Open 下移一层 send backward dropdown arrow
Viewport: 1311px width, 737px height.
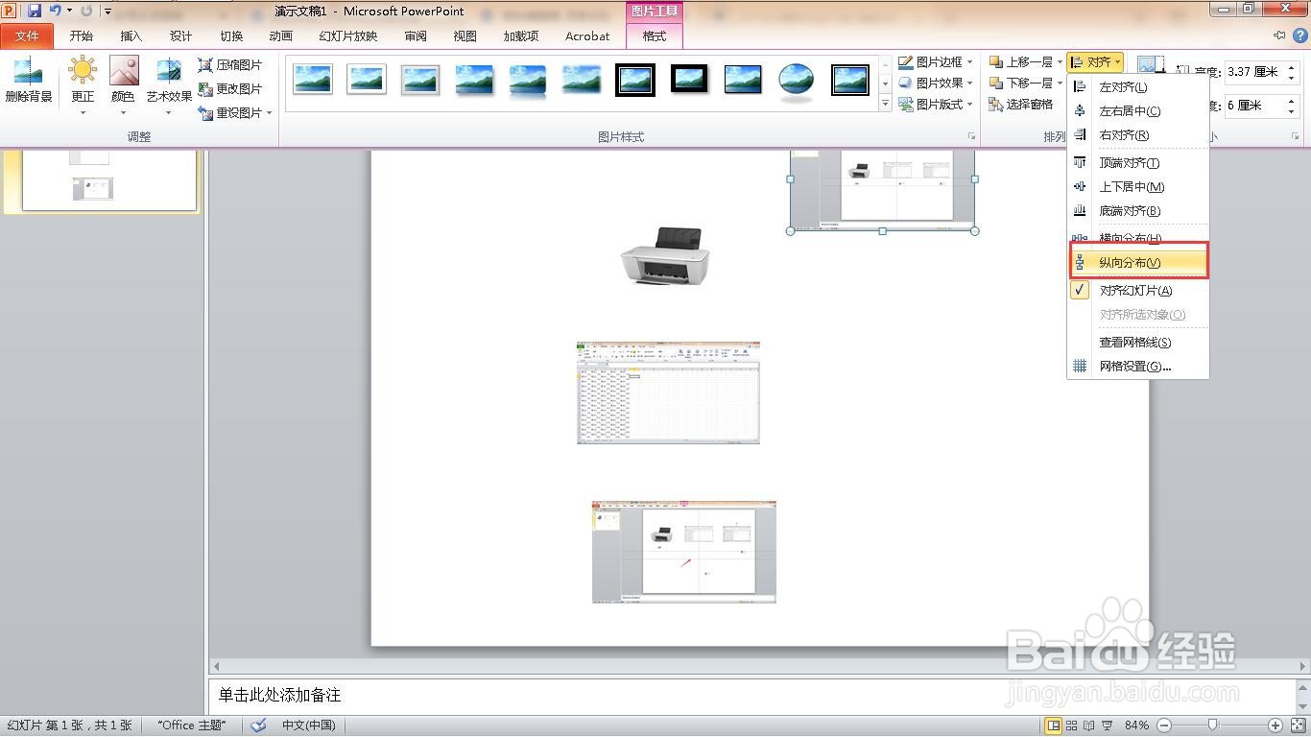pos(1061,83)
